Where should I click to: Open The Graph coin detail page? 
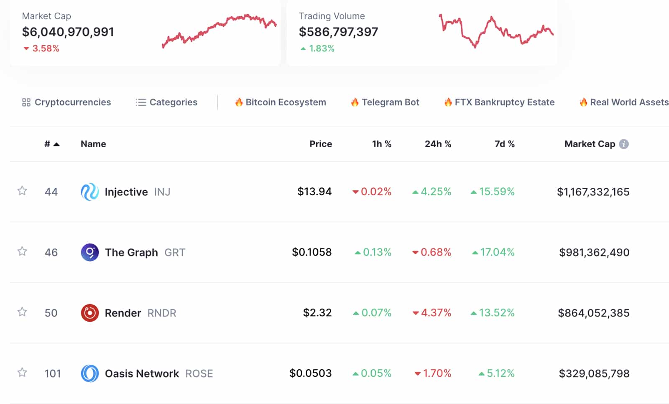[x=131, y=252]
